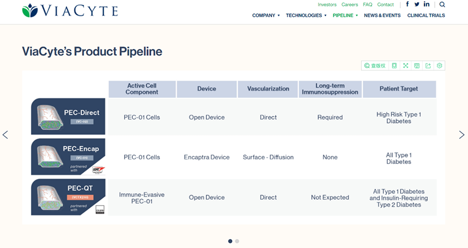The image size is (468, 248).
Task: Click the 'All Type 1 Diabetes' cell in PEC-Encap row
Action: [399, 158]
